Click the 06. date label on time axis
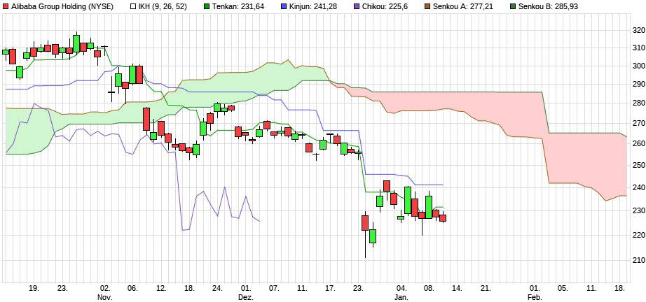646x302 pixels. click(132, 289)
